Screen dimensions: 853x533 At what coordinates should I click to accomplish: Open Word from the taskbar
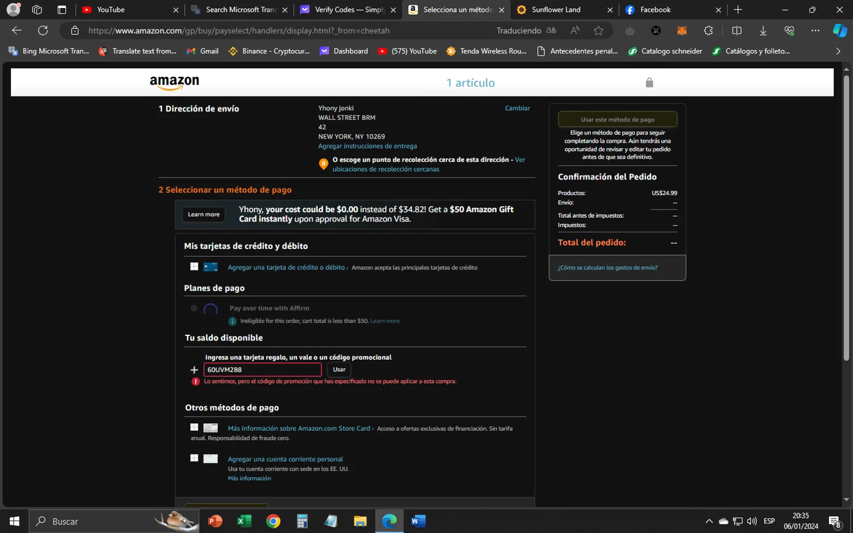pos(418,521)
